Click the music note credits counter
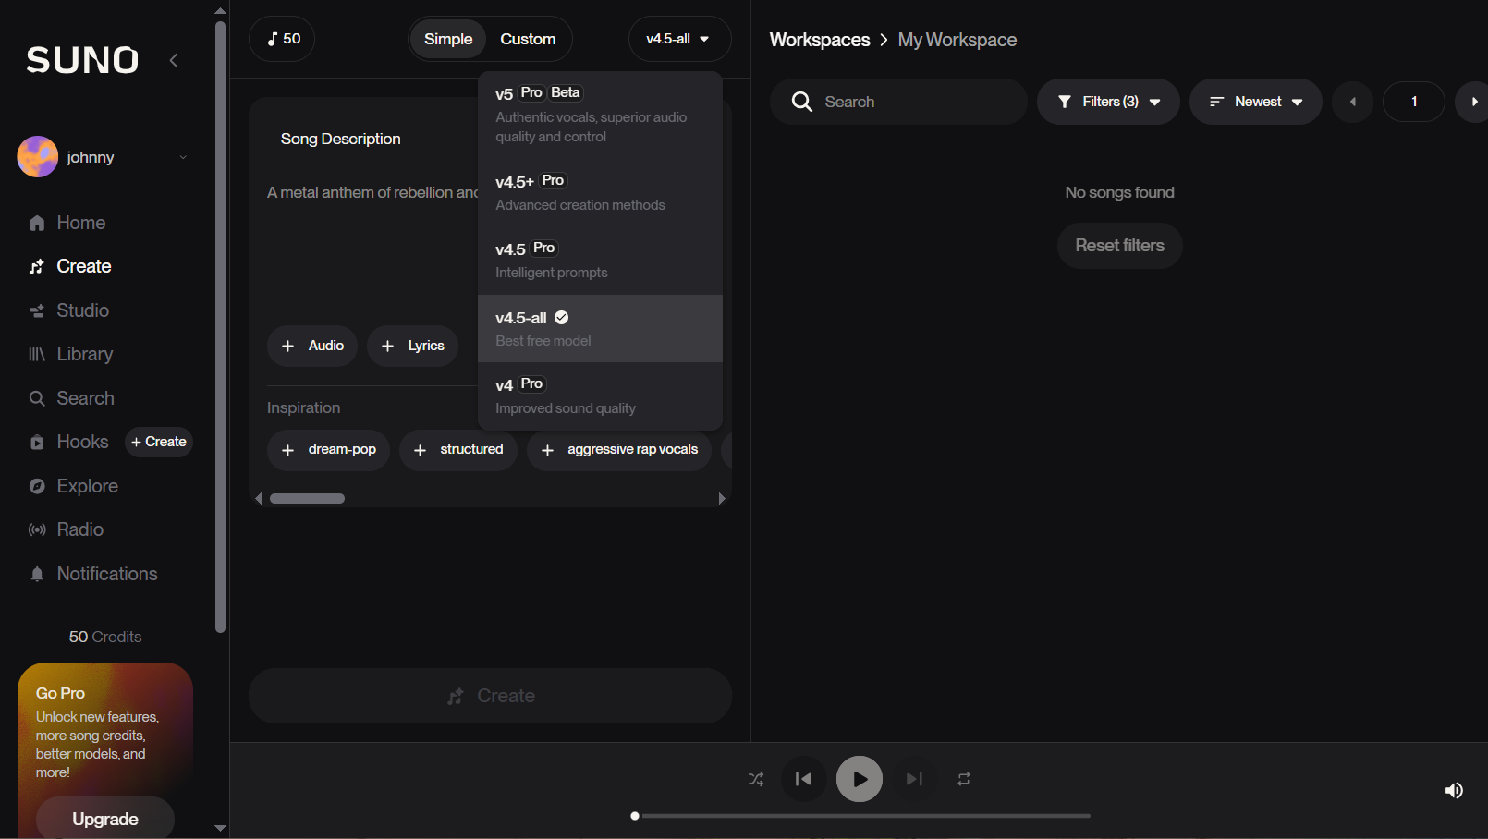The width and height of the screenshot is (1488, 839). point(282,39)
